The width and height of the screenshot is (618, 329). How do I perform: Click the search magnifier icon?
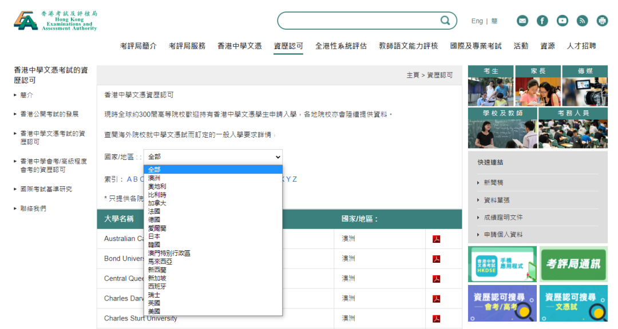coord(445,21)
